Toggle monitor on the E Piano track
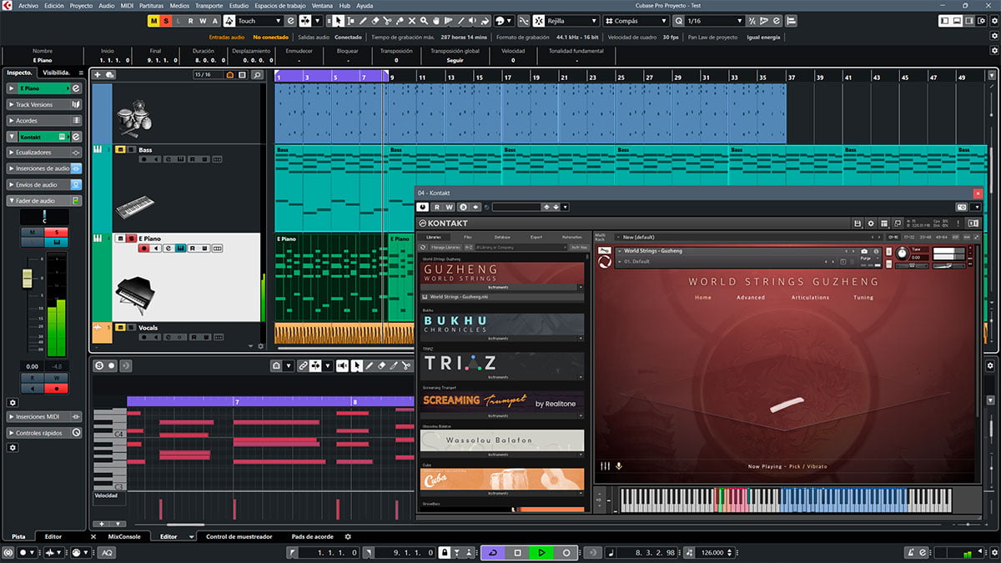1001x563 pixels. pyautogui.click(x=156, y=249)
